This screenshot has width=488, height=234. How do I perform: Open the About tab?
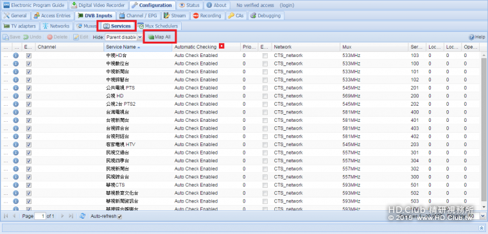point(216,5)
